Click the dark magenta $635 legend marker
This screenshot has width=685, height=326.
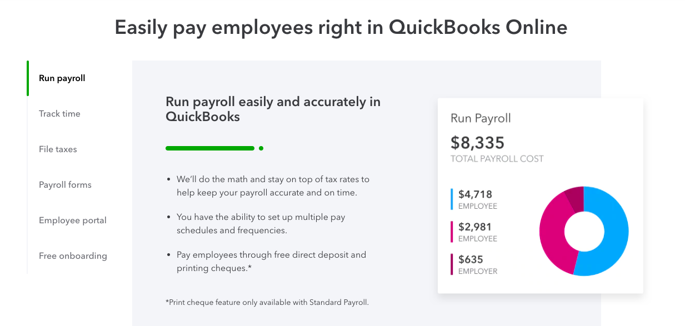(x=452, y=264)
